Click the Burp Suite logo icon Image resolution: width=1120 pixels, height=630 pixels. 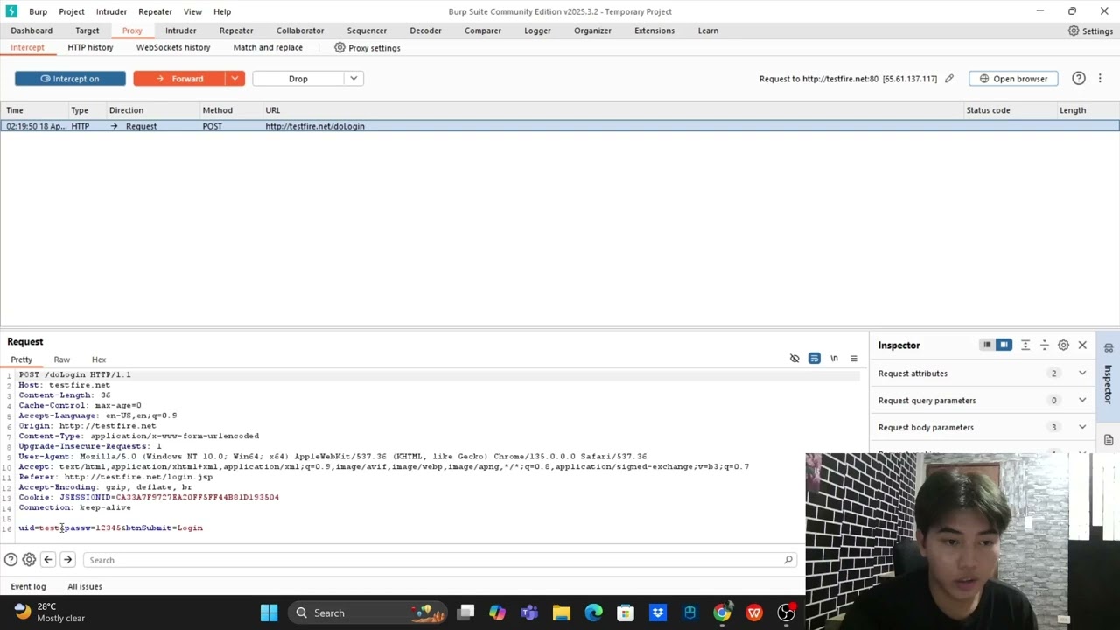[x=11, y=11]
